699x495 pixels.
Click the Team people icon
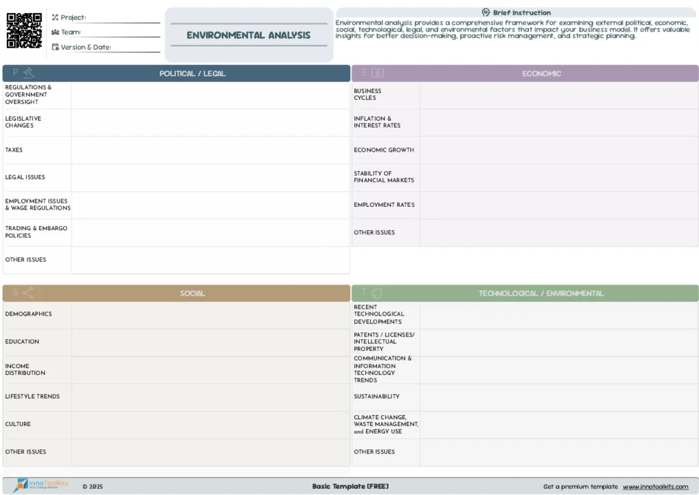(55, 32)
